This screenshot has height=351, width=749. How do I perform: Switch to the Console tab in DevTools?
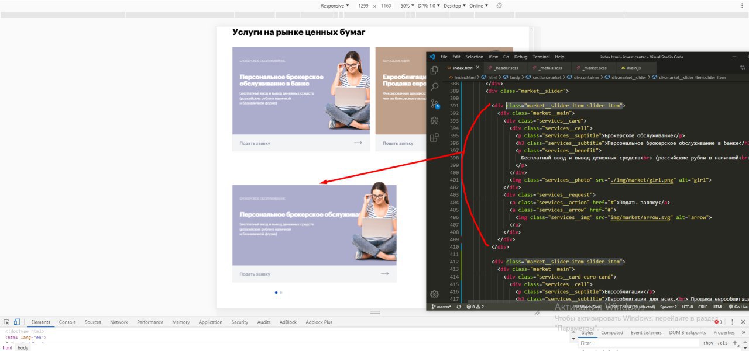(67, 322)
